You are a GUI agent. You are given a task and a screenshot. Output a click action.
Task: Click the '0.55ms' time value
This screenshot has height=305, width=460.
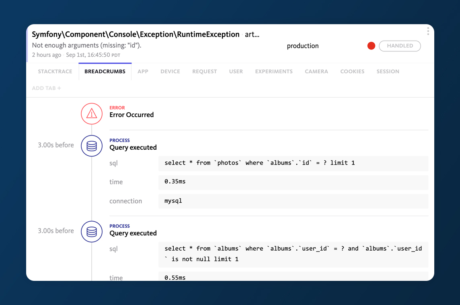(x=294, y=276)
